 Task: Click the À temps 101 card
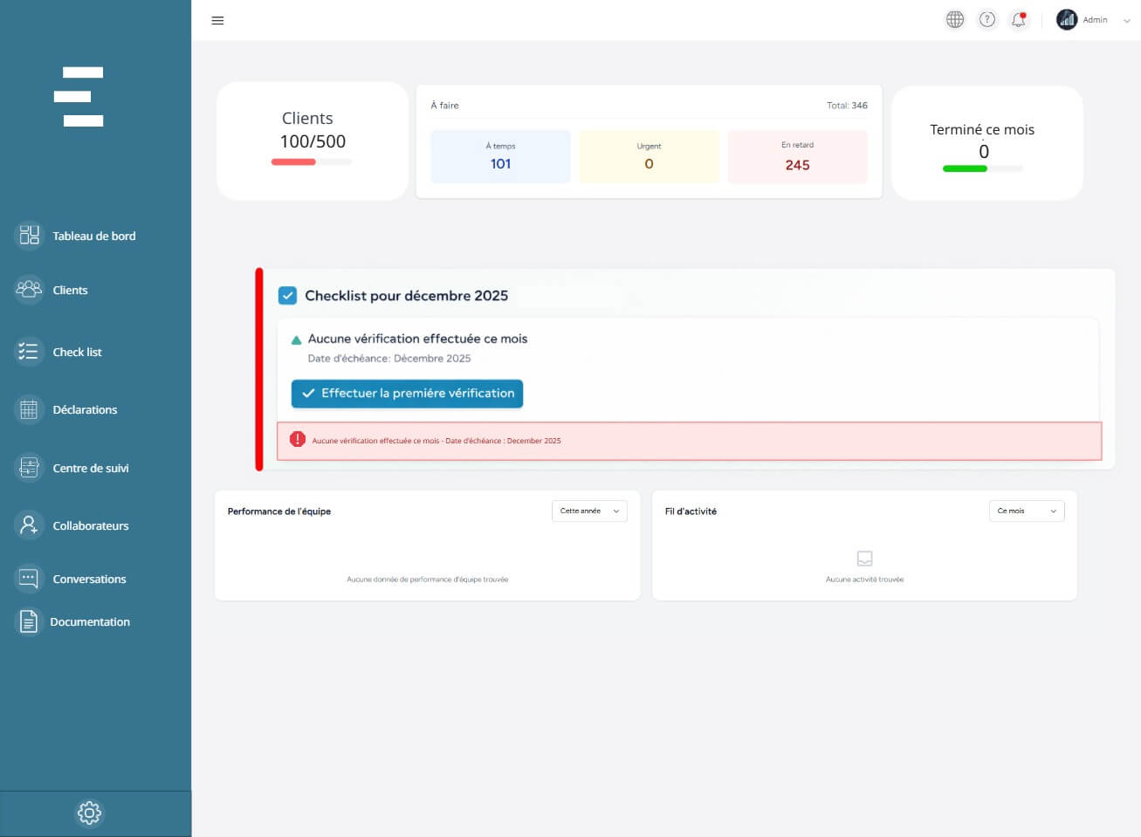tap(500, 156)
